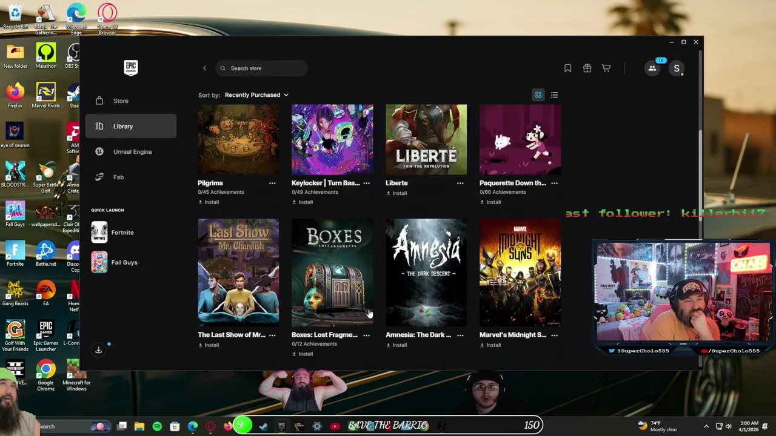
Task: Open Paquerette Down the Bunburrows cover
Action: point(520,139)
